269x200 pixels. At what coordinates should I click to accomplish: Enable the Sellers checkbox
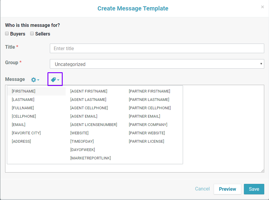click(32, 34)
